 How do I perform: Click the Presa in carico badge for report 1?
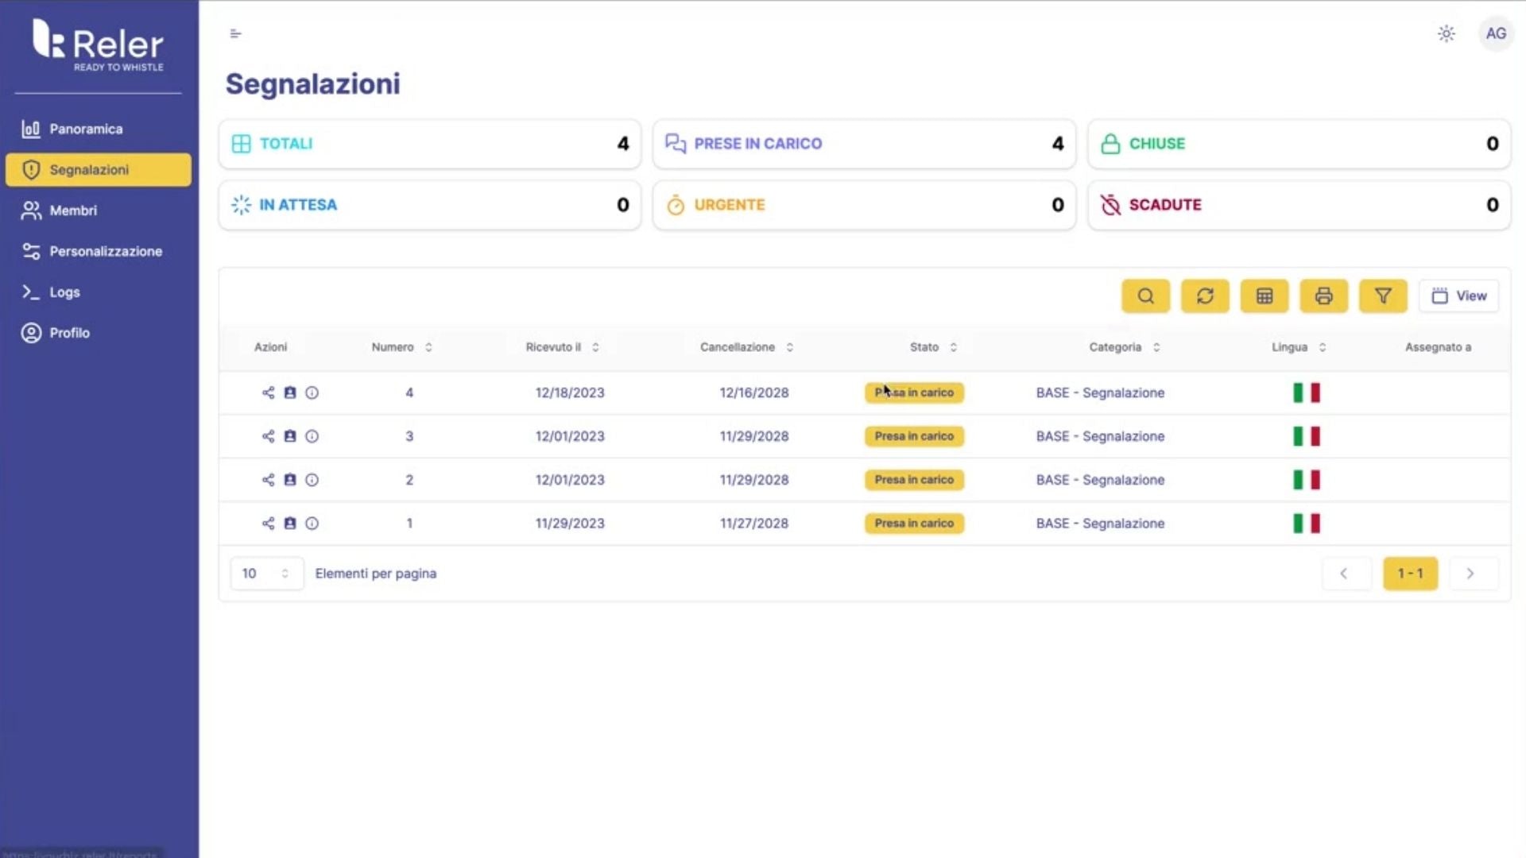click(x=914, y=524)
